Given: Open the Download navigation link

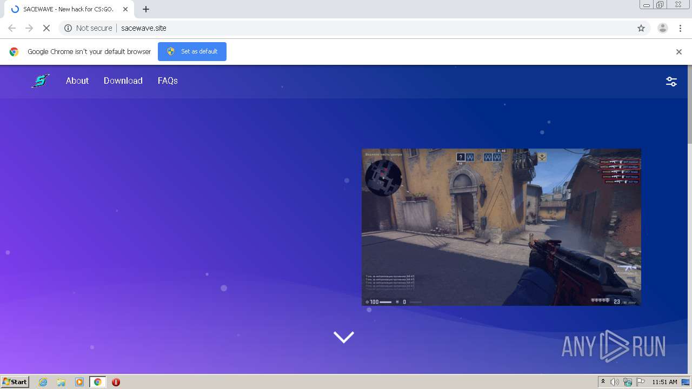Looking at the screenshot, I should [123, 81].
